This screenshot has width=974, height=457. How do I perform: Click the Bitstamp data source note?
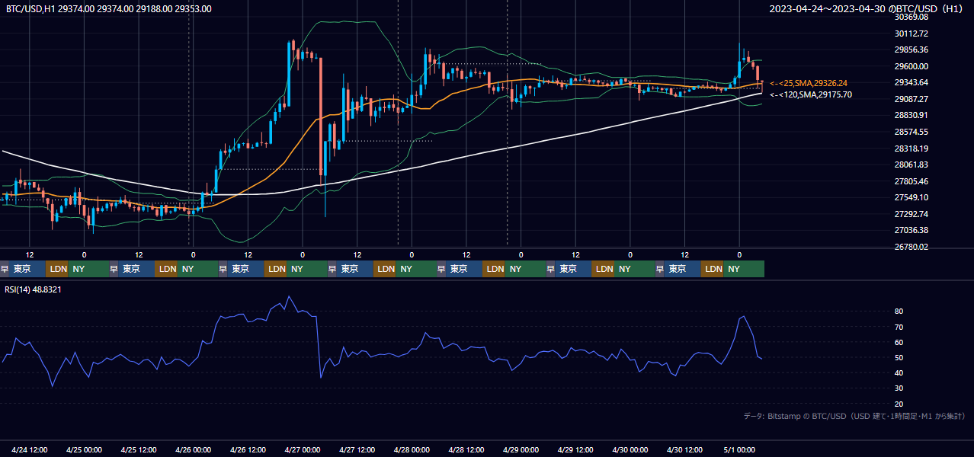[x=854, y=416]
